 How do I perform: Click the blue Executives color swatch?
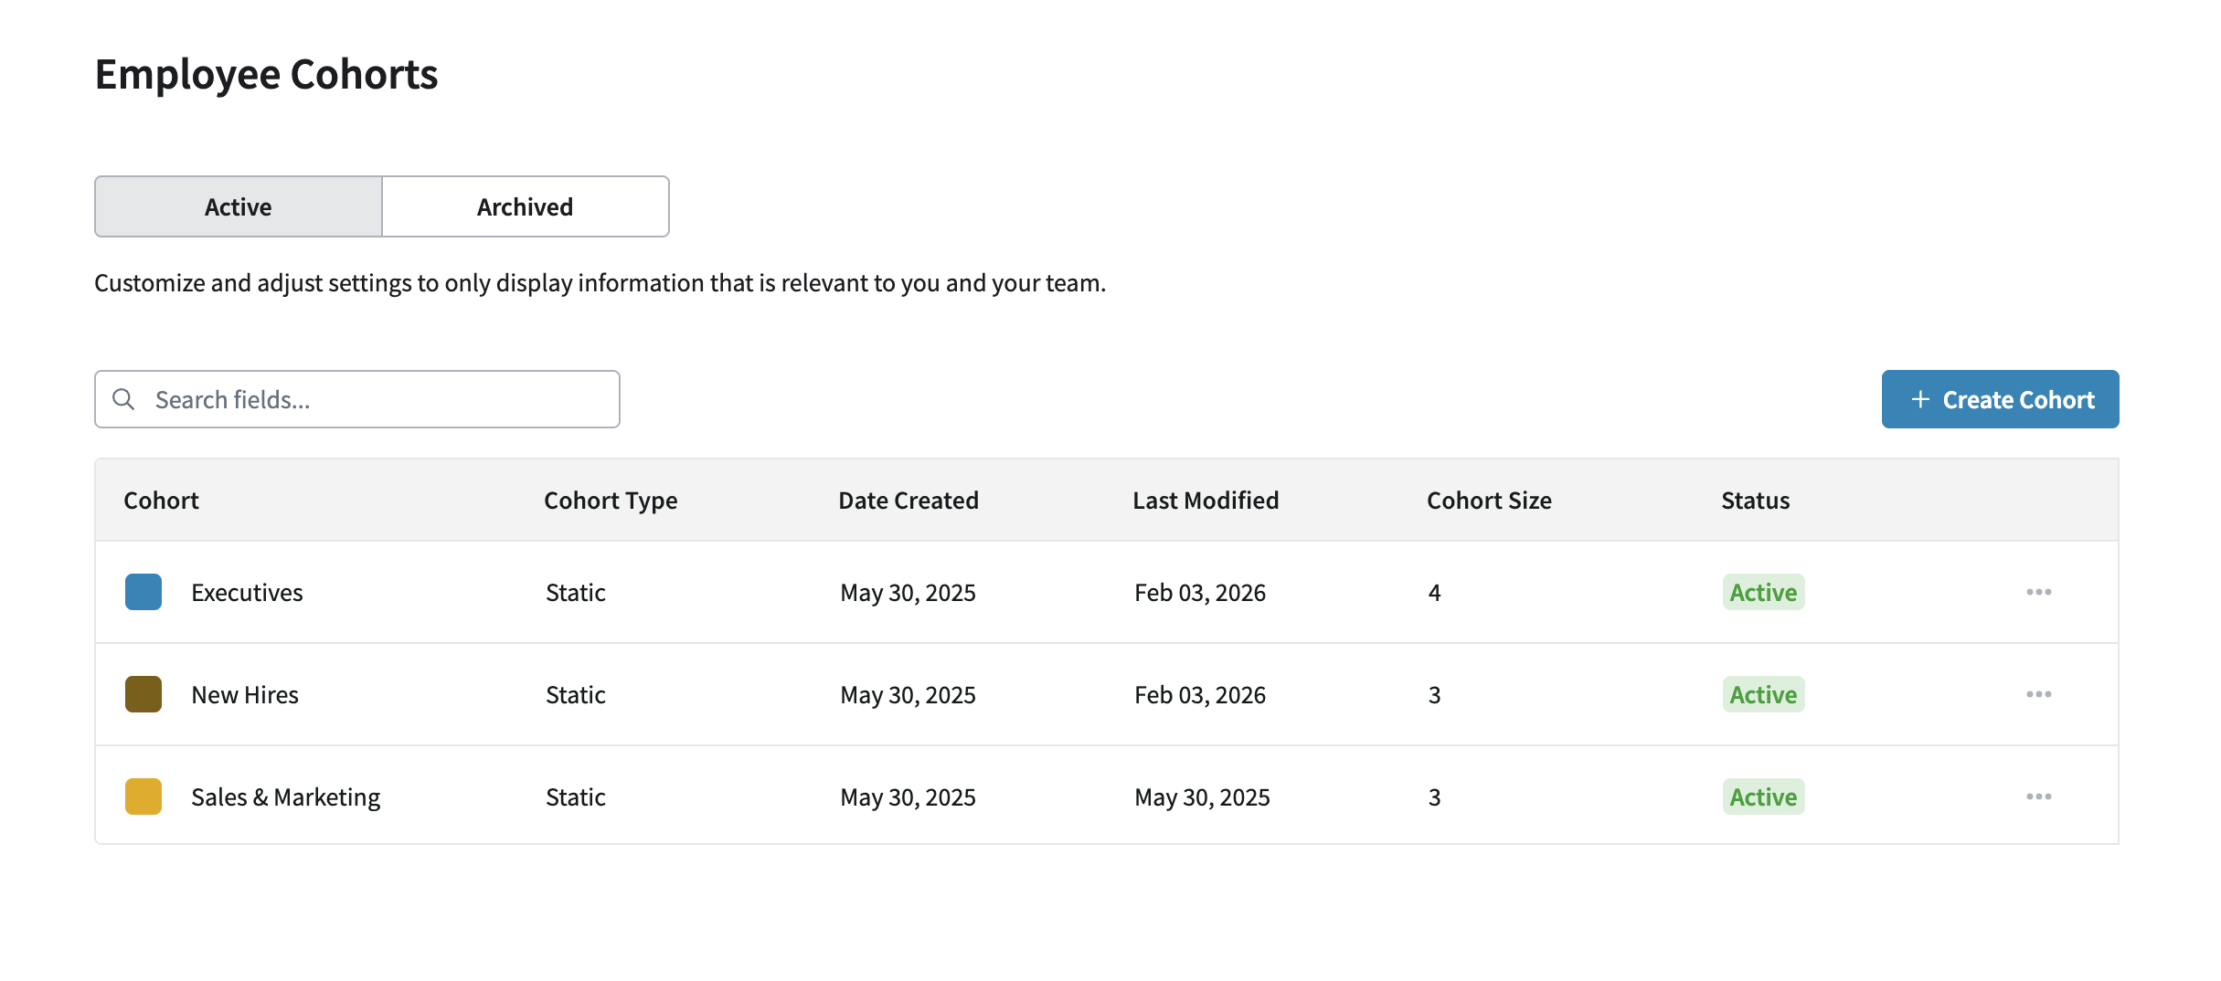(143, 592)
